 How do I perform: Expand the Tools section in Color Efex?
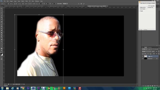click(139, 11)
